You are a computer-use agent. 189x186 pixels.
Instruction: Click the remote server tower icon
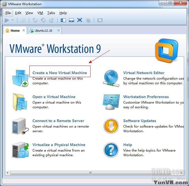click(x=20, y=126)
